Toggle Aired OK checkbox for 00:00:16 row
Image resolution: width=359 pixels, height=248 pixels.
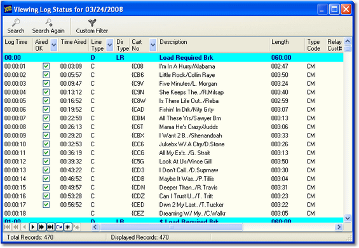pyautogui.click(x=46, y=196)
